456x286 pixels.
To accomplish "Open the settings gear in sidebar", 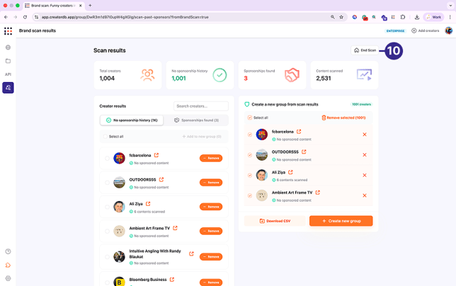I will pos(8,278).
